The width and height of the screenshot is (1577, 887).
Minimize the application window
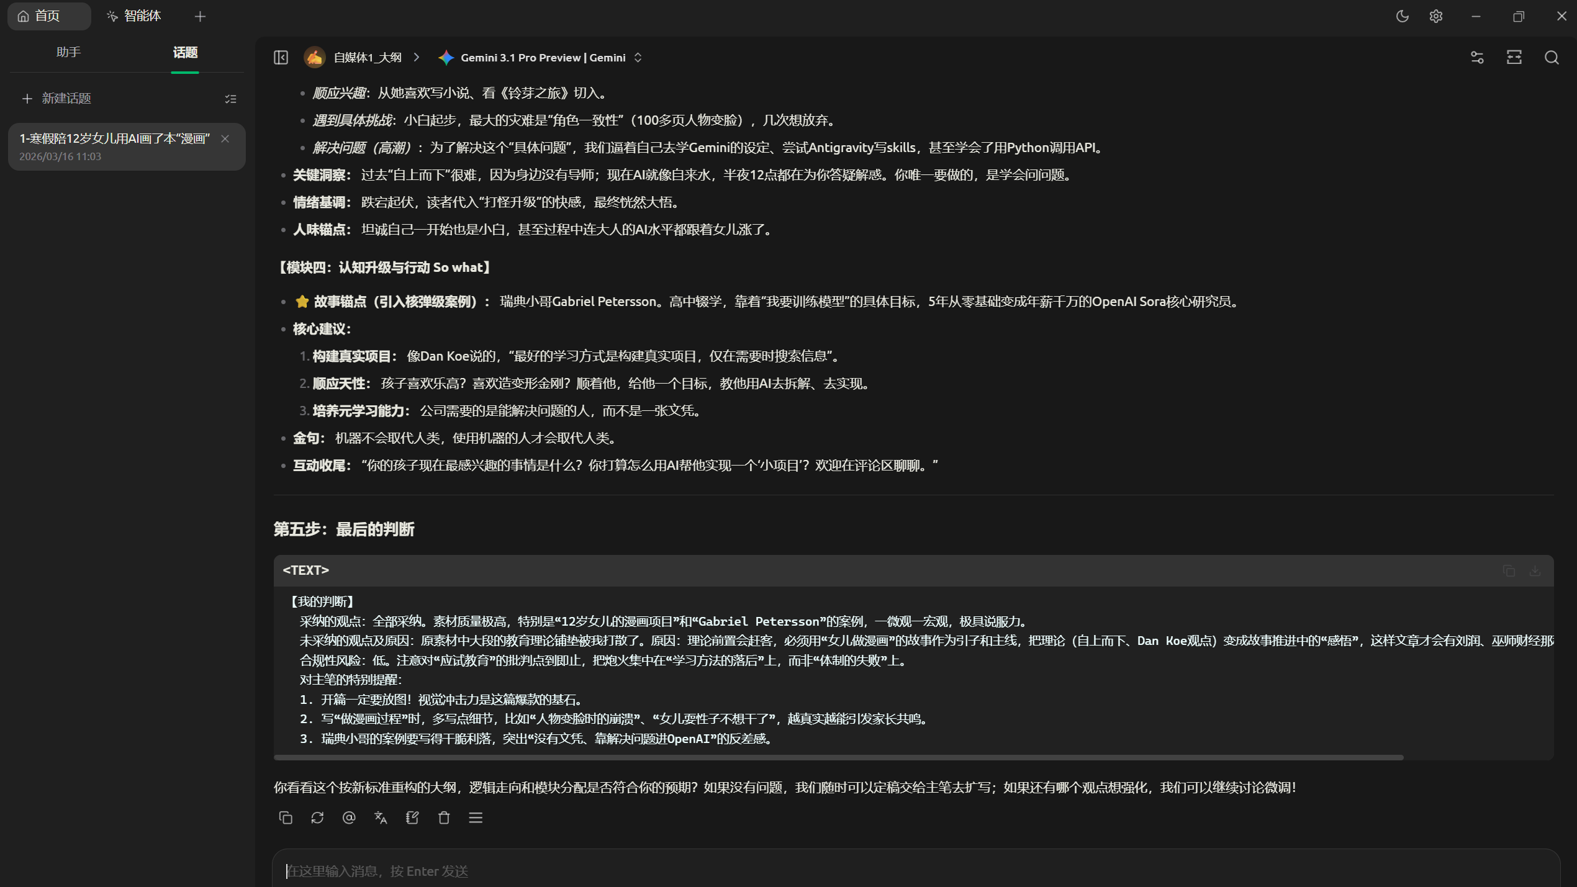[x=1476, y=16]
